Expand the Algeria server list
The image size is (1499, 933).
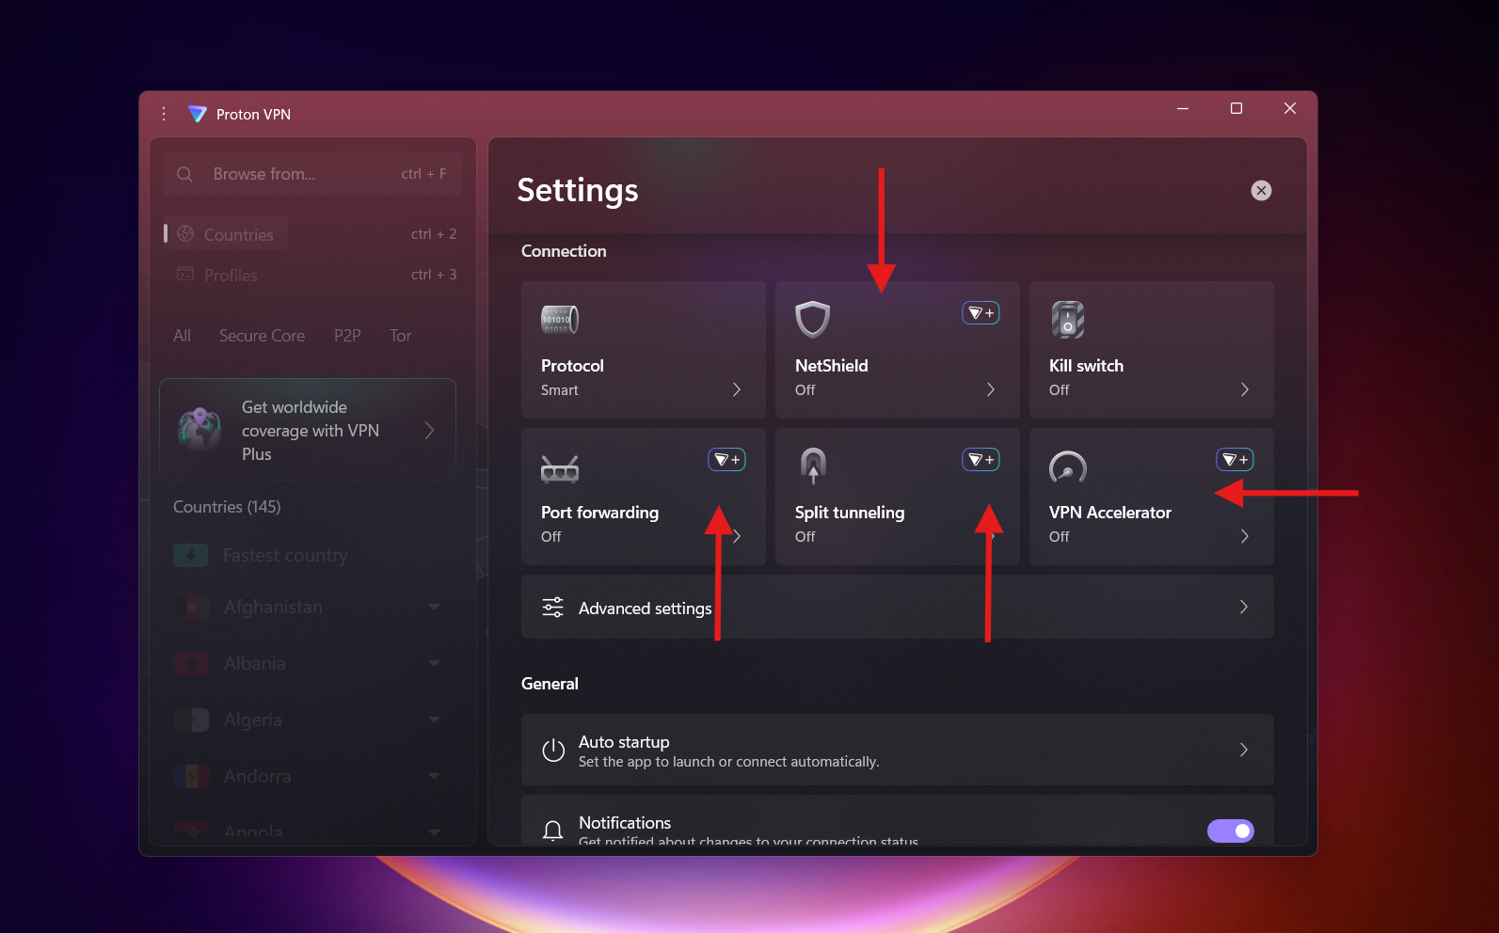434,720
